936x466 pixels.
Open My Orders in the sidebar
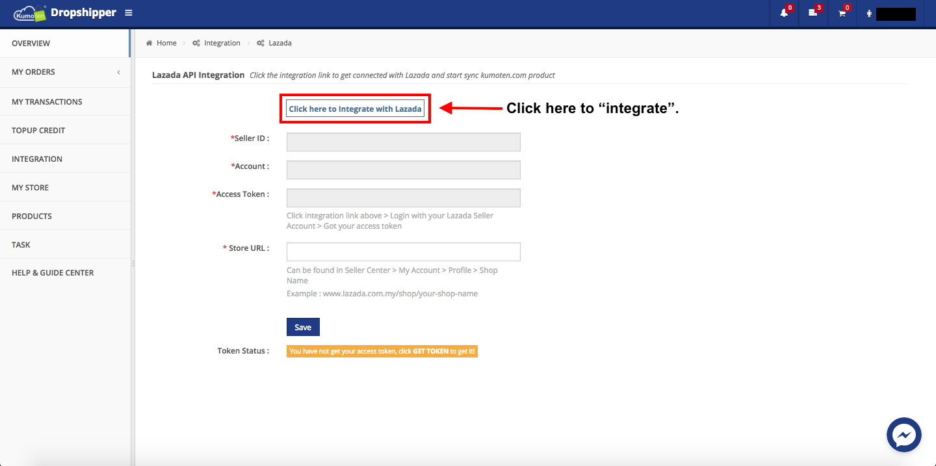tap(65, 72)
